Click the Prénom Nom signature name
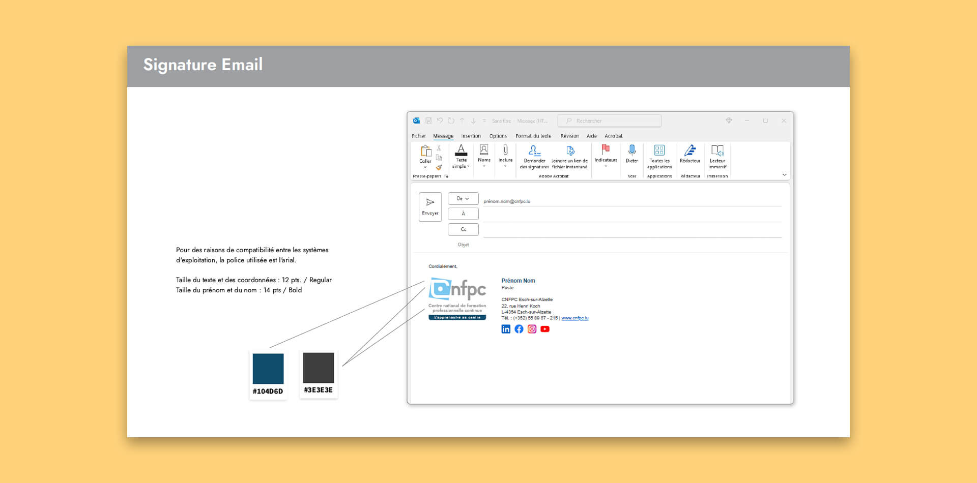The image size is (977, 483). tap(518, 281)
